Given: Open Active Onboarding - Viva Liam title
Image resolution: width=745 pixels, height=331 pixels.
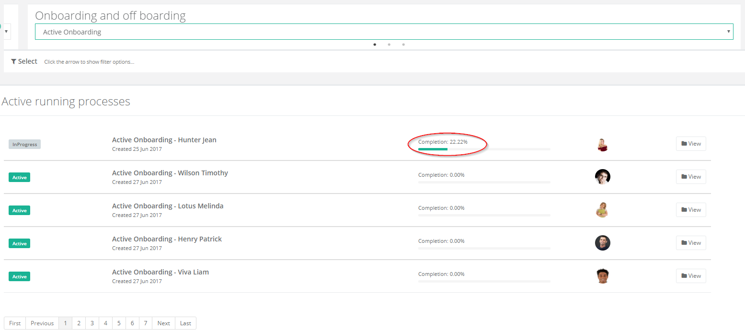Looking at the screenshot, I should click(x=160, y=272).
